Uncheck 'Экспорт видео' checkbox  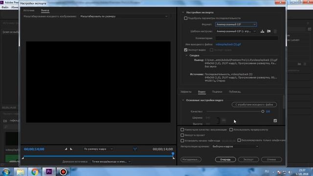tap(186, 50)
